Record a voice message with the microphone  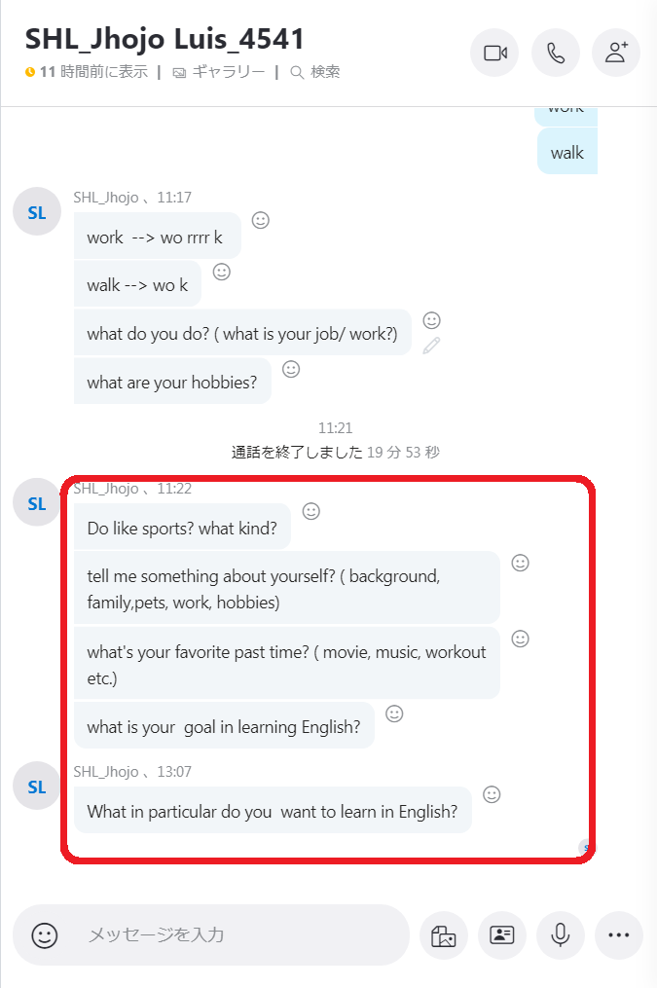coord(561,935)
